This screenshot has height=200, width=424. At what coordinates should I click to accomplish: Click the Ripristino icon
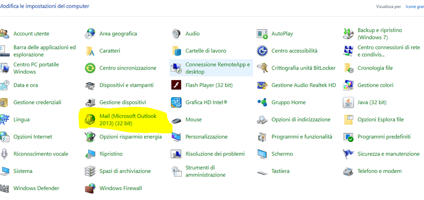point(90,154)
